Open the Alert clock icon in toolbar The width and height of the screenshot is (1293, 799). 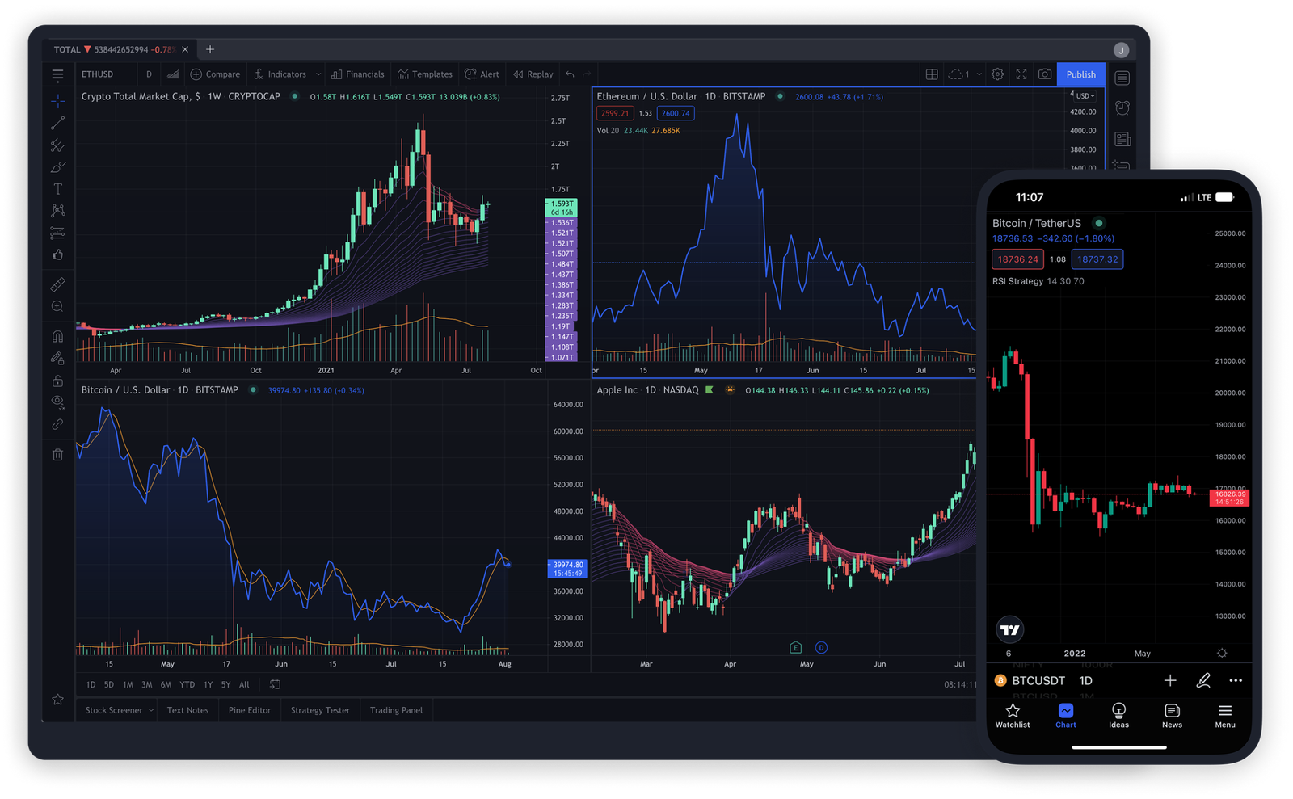(470, 74)
